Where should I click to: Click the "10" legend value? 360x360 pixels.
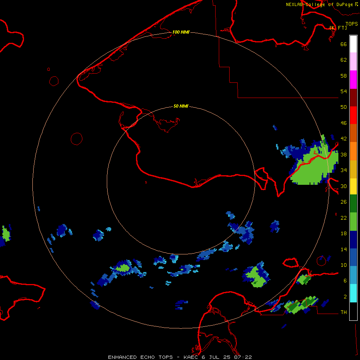click(344, 265)
